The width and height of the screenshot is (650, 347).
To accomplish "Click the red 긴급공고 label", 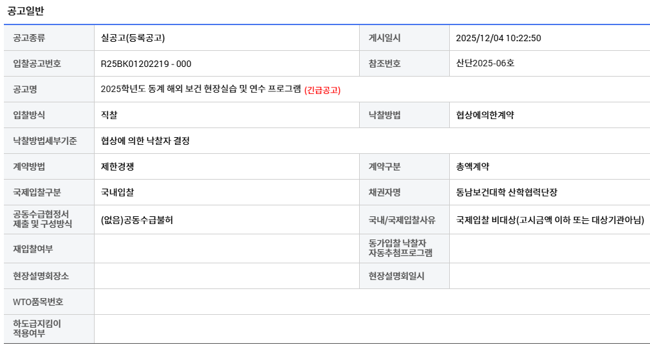I will click(322, 90).
